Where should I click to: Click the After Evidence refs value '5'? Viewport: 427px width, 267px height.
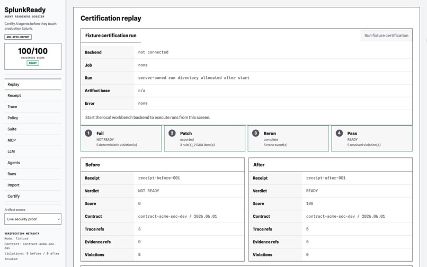[307, 242]
